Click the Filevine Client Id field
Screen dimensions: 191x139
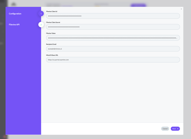[113, 16]
